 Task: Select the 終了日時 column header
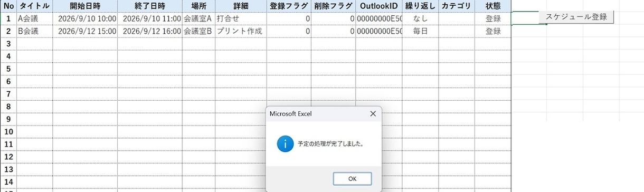[149, 6]
